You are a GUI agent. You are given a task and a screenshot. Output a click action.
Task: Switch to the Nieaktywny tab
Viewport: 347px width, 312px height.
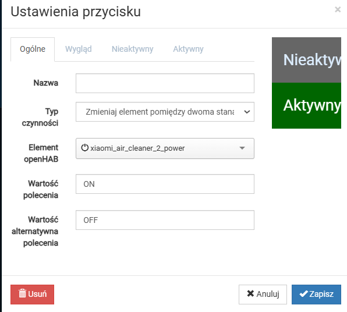tap(132, 49)
